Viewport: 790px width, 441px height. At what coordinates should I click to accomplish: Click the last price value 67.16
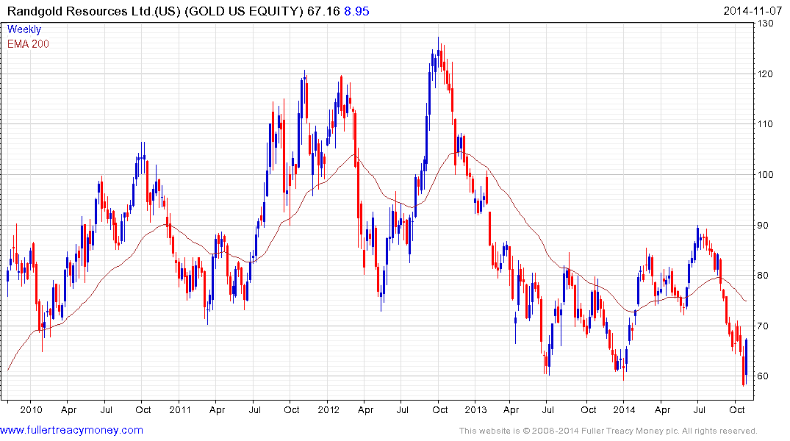pos(323,11)
